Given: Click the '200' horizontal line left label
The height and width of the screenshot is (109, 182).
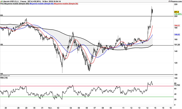Looking at the screenshot, I should tap(2, 15).
